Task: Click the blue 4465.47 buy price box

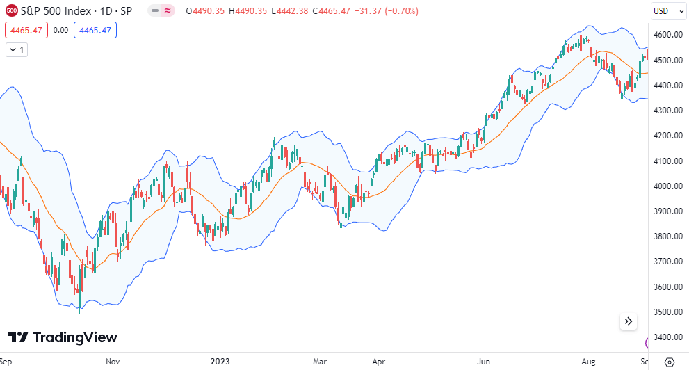Action: [x=95, y=31]
